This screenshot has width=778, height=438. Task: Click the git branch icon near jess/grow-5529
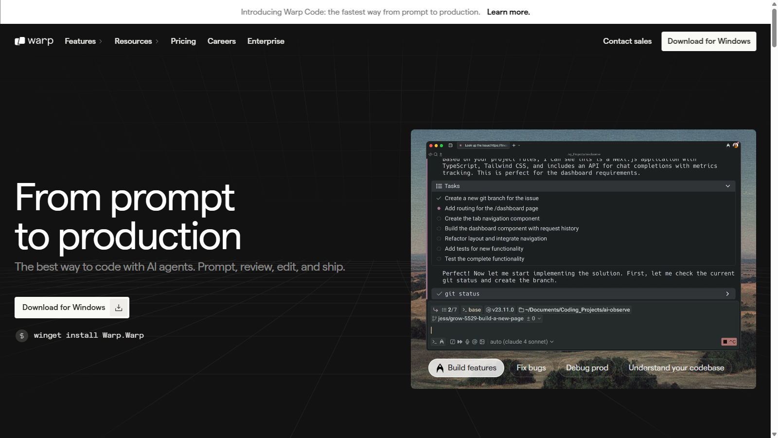pos(434,318)
